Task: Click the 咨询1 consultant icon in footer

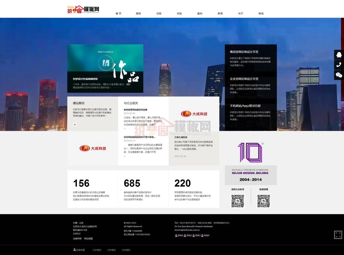Action: (176, 236)
